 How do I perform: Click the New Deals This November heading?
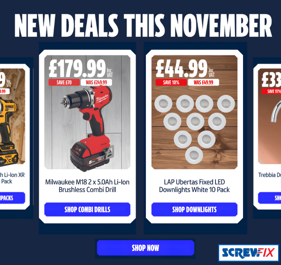point(143,25)
